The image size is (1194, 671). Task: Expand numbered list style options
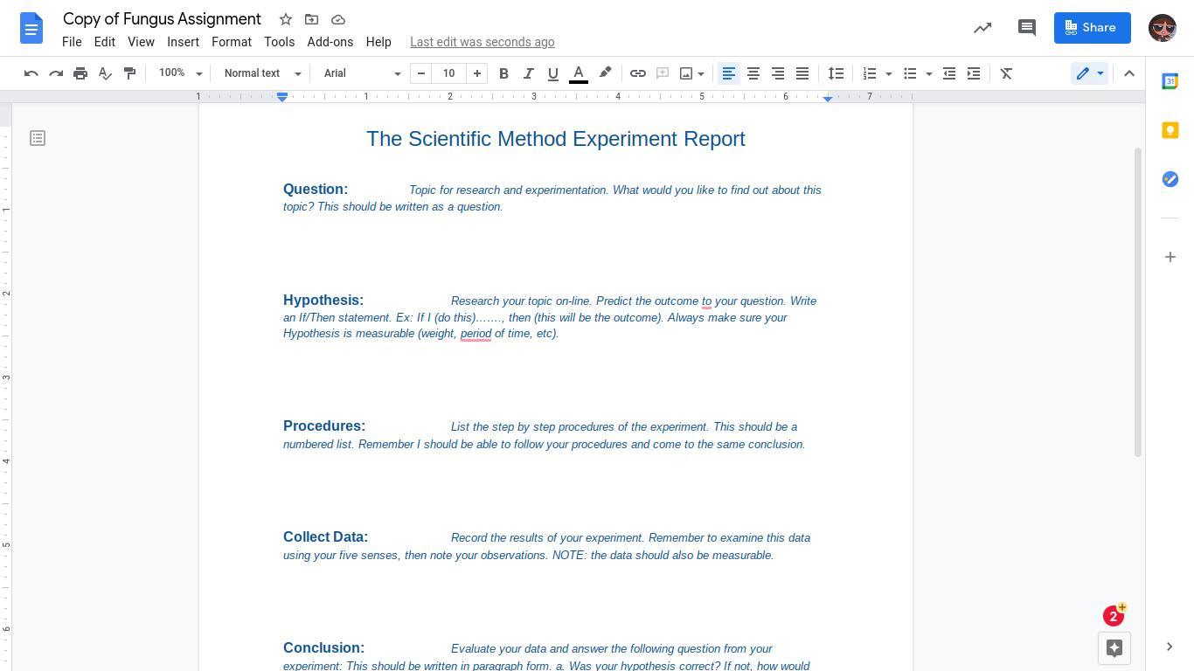889,73
